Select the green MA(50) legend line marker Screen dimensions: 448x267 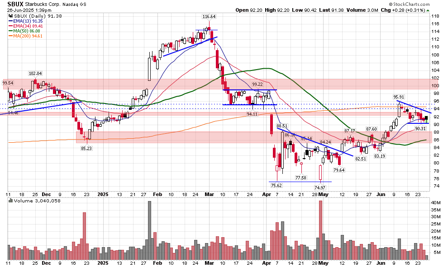(x=10, y=31)
